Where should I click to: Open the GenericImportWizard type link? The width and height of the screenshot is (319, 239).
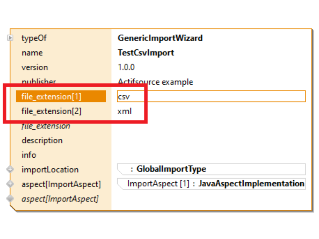point(160,38)
